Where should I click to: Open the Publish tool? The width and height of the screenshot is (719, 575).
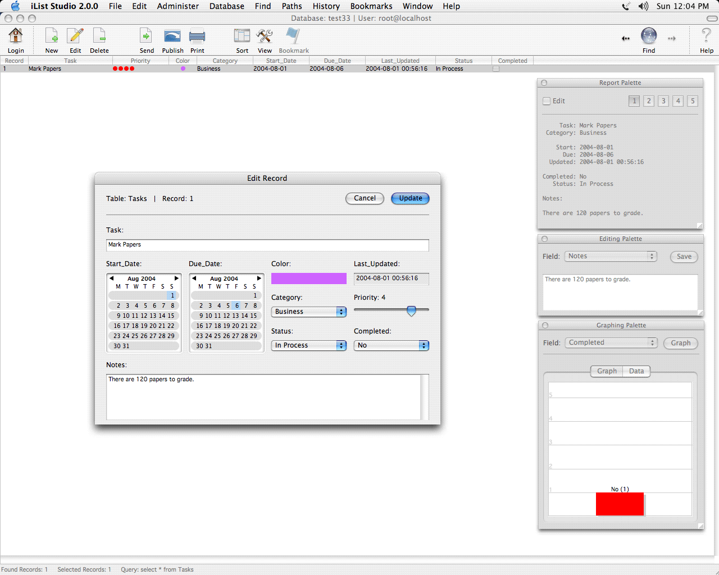[x=172, y=37]
